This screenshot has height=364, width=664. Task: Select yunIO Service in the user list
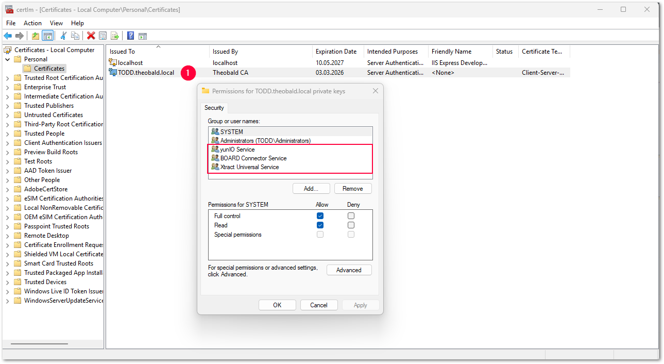tap(237, 150)
